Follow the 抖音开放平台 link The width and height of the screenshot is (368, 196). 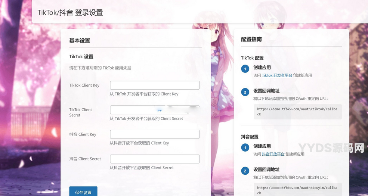pyautogui.click(x=273, y=154)
